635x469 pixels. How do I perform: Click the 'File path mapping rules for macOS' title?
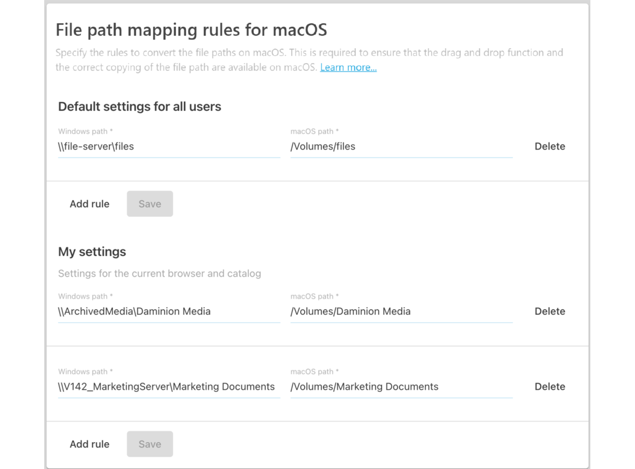pos(191,30)
